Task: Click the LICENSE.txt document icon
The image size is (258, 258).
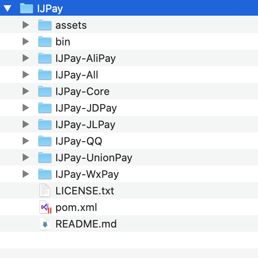Action: (45, 190)
